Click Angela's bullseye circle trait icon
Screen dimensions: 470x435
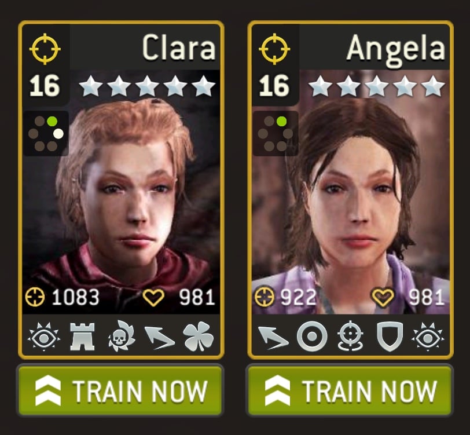coord(312,337)
